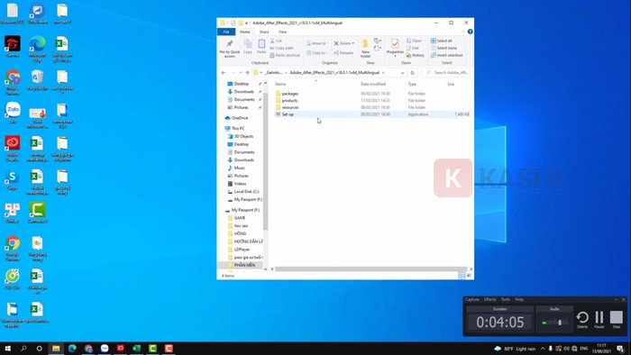Screen dimensions: 631x355
Task: Go back with the Explorer back arrow
Action: (224, 73)
